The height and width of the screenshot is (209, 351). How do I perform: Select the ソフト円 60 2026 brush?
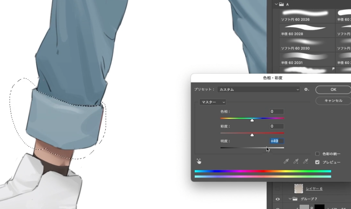[307, 16]
